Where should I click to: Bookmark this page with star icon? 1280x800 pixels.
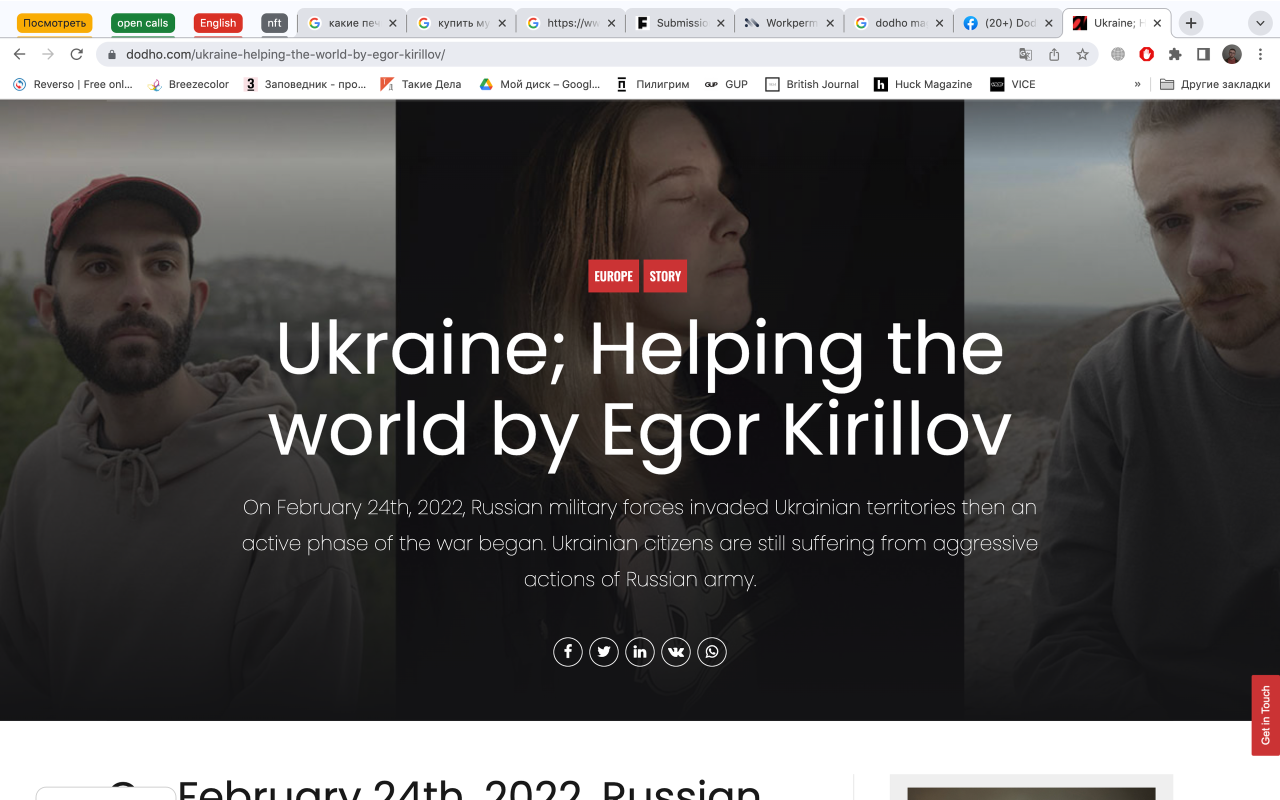(1082, 54)
